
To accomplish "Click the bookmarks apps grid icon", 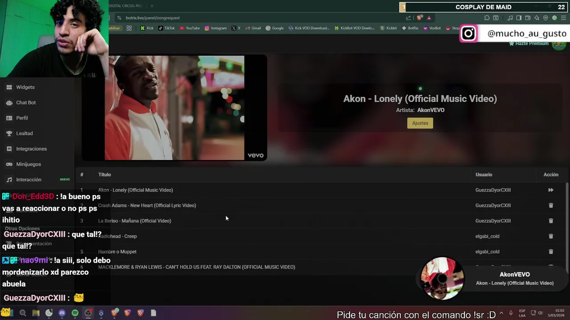I will (x=129, y=28).
